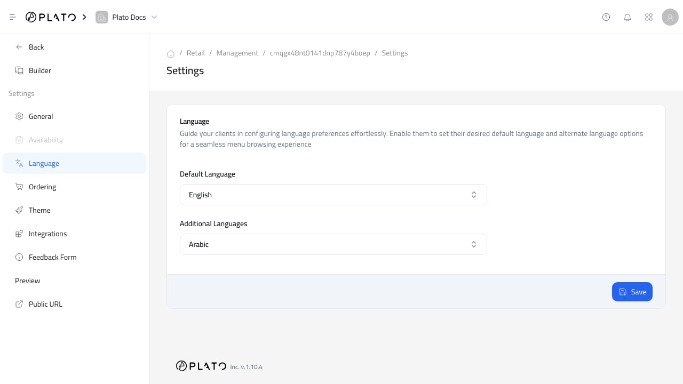Click the Feedback Form info icon

19,257
